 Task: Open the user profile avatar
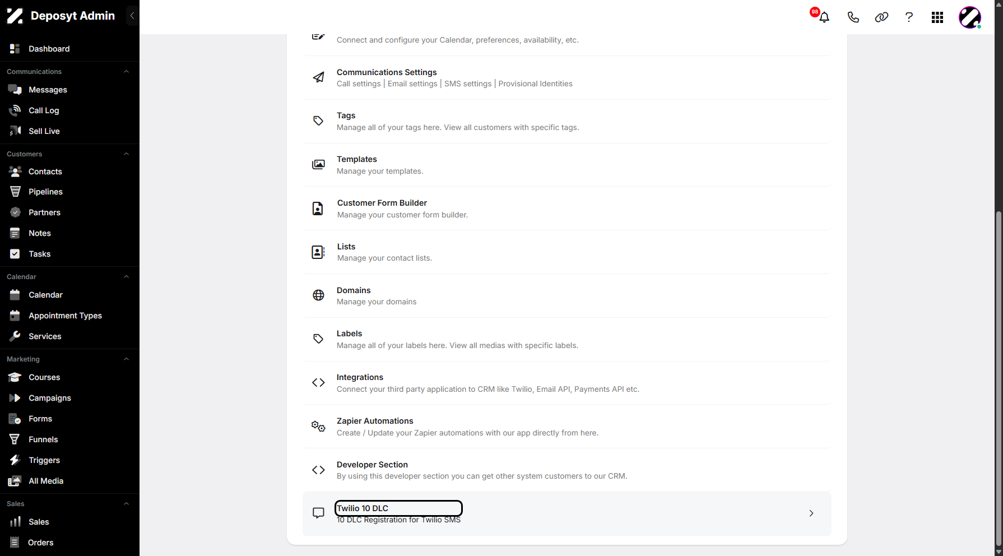pos(970,17)
